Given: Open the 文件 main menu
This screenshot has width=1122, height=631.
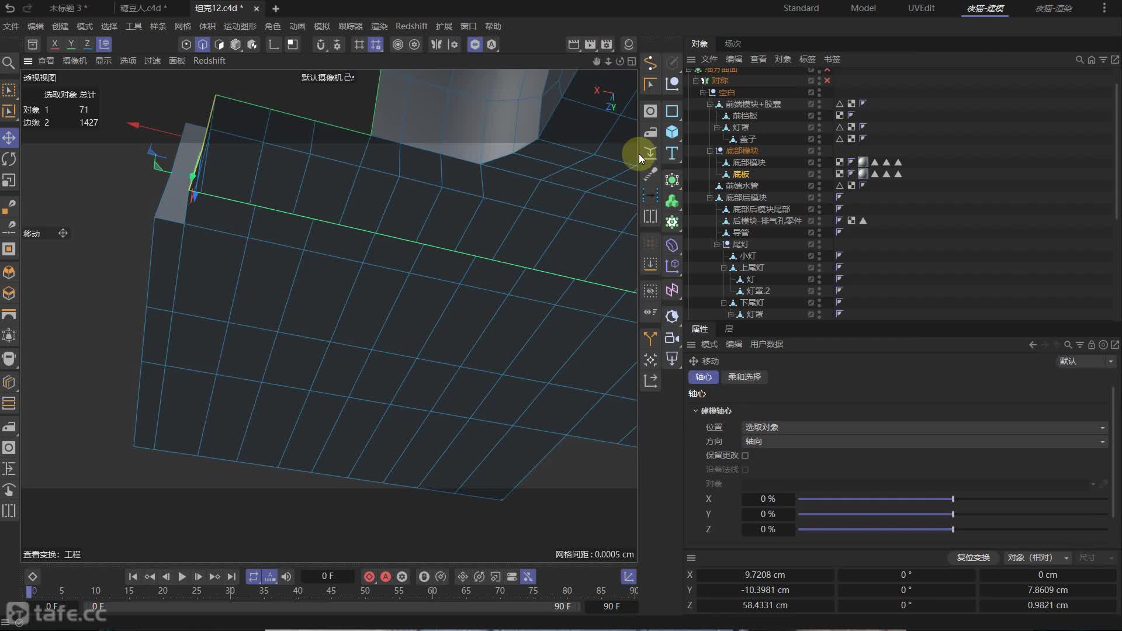Looking at the screenshot, I should 11,26.
